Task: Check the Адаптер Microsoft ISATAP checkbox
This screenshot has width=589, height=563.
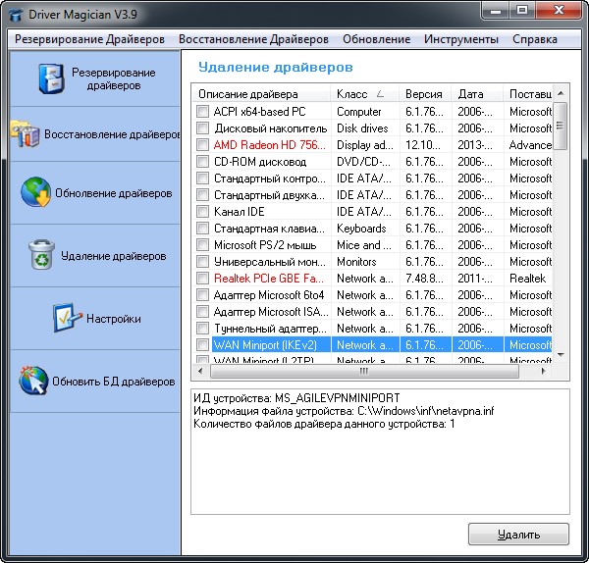Action: pyautogui.click(x=202, y=312)
